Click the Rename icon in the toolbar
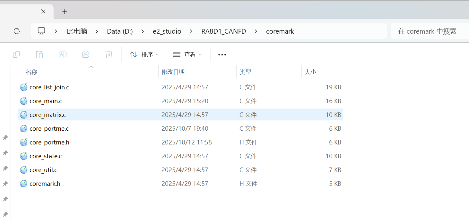469x221 pixels. 63,54
